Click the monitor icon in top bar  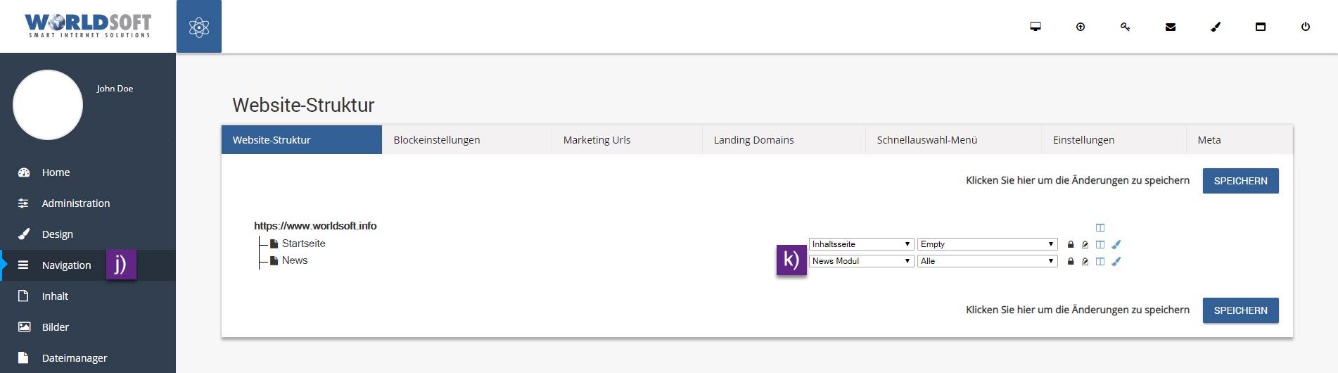[1036, 27]
